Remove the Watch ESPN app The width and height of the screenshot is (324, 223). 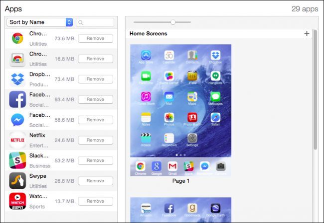coord(96,201)
